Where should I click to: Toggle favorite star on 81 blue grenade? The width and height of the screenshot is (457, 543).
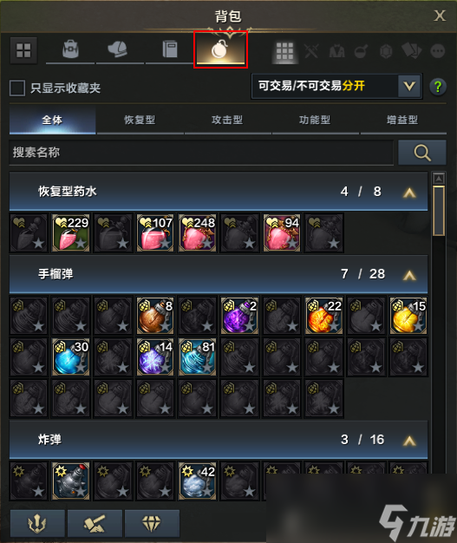tap(207, 367)
